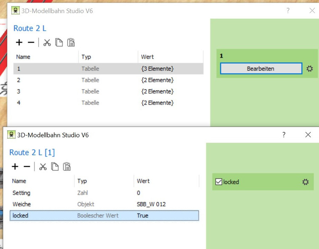Click {3 Elemente} value of row 1
The height and width of the screenshot is (249, 319).
157,69
